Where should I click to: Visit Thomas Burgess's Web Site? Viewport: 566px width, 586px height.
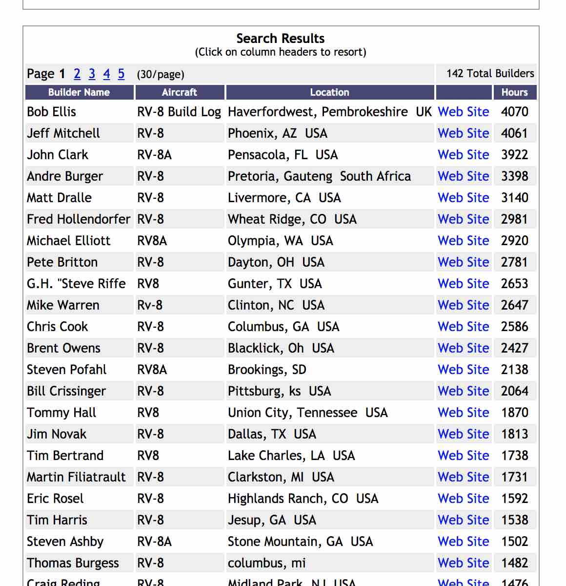click(x=464, y=563)
